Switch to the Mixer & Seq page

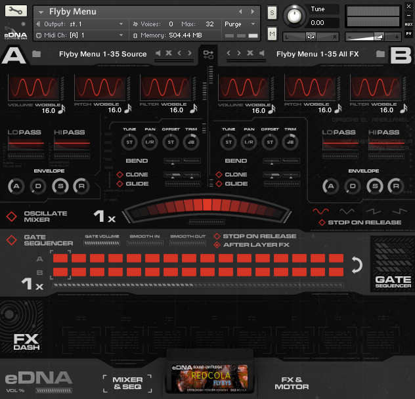[127, 383]
